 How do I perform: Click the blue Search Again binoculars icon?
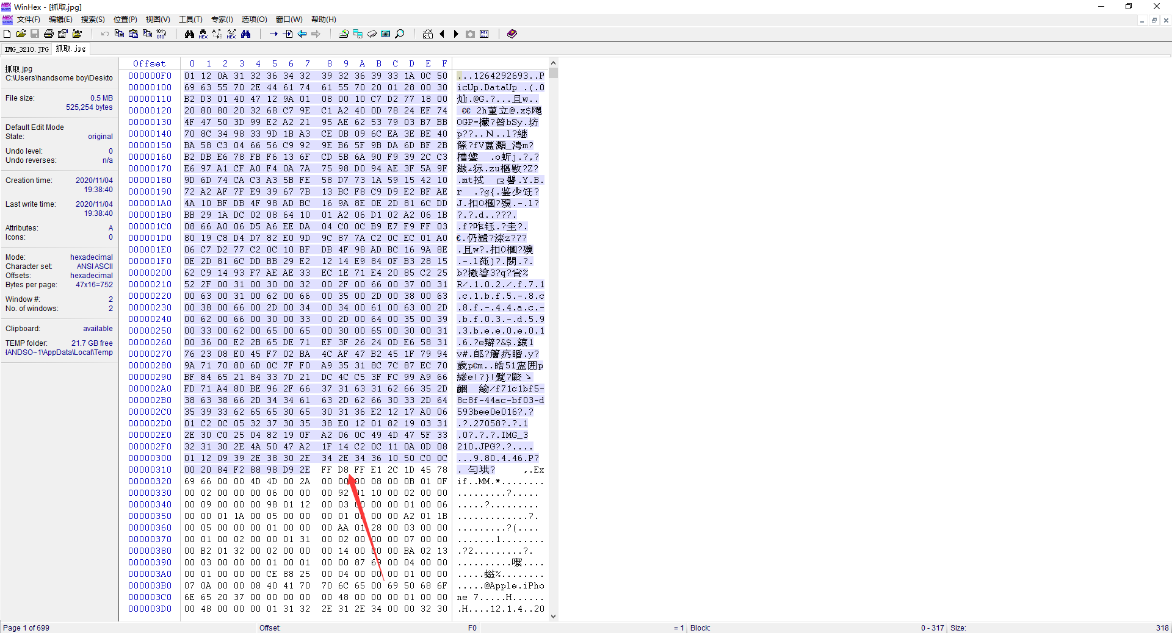(245, 34)
